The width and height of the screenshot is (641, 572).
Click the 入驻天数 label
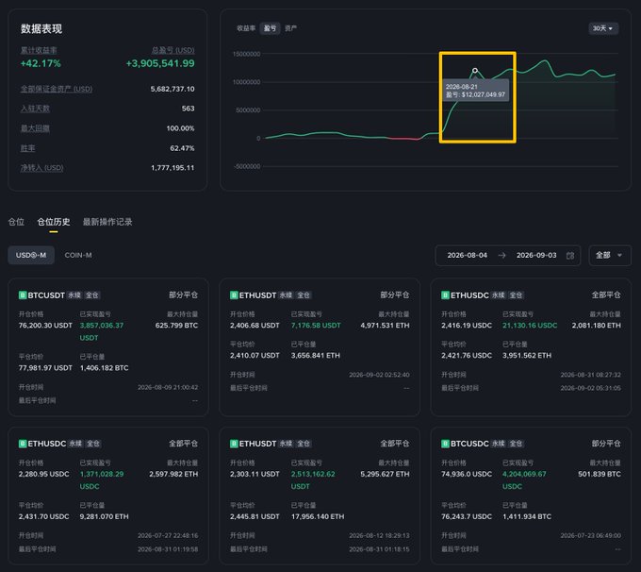pyautogui.click(x=35, y=109)
